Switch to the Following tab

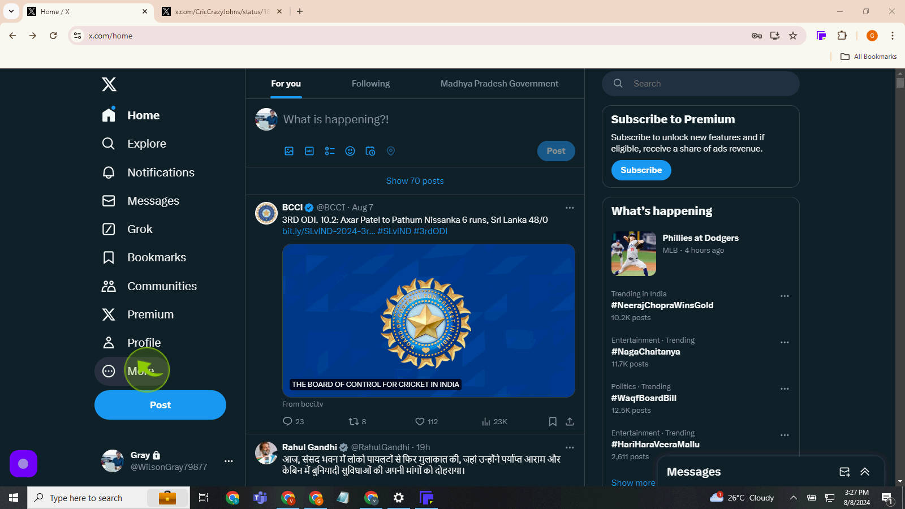(370, 84)
